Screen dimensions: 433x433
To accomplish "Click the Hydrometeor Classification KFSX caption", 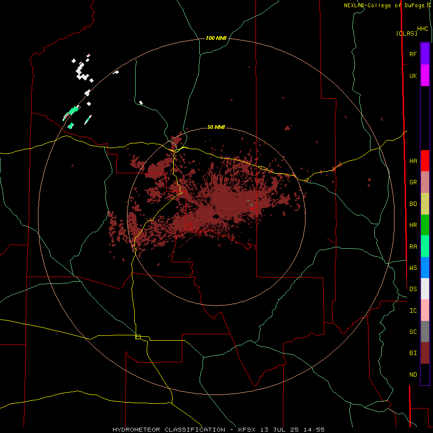I will pyautogui.click(x=218, y=430).
